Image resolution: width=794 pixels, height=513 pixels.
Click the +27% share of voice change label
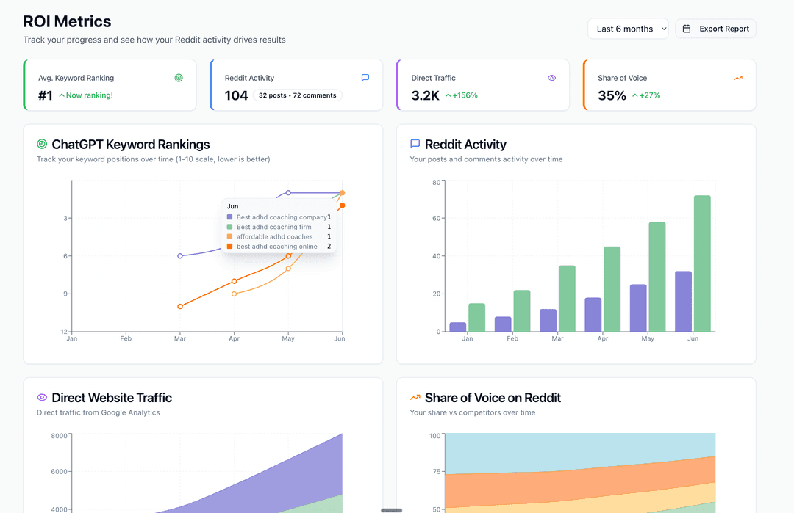[x=650, y=95]
